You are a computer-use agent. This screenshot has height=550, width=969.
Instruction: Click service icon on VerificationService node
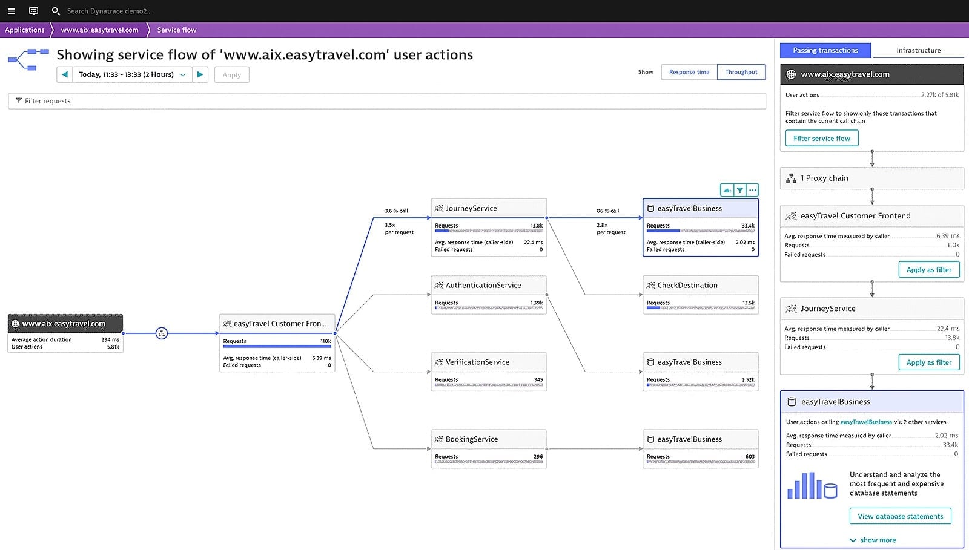[439, 362]
